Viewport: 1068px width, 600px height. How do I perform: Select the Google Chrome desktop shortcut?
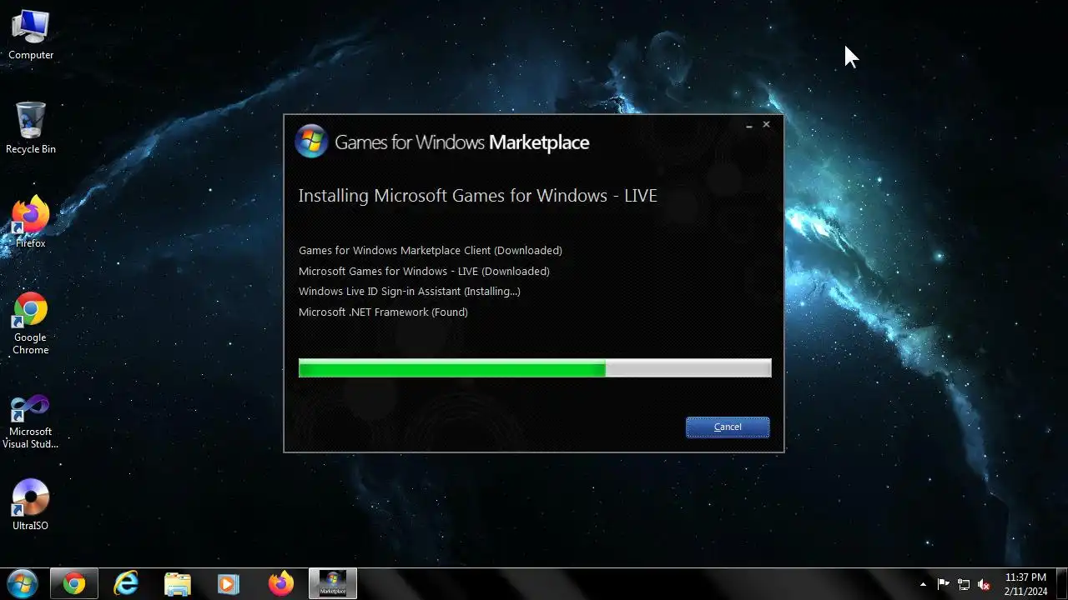pos(31,322)
